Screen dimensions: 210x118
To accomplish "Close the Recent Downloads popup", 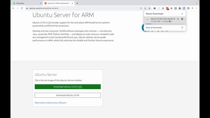I will coord(182,14).
